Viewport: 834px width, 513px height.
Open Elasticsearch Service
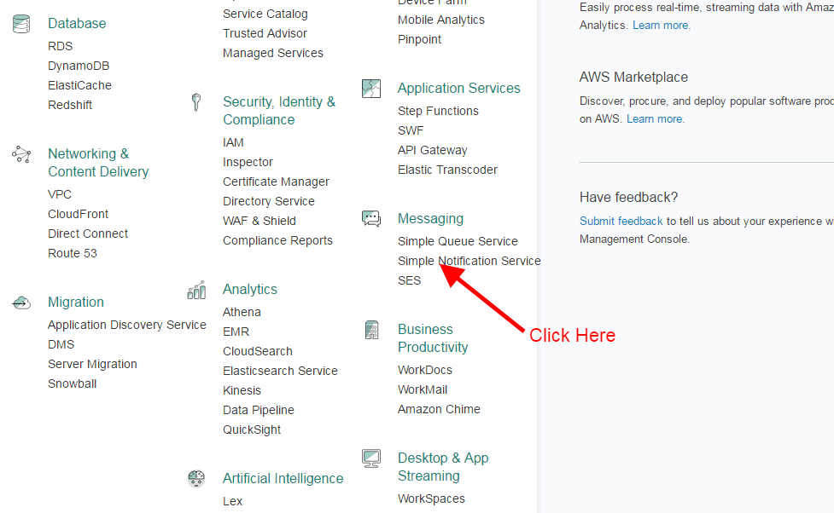tap(280, 372)
